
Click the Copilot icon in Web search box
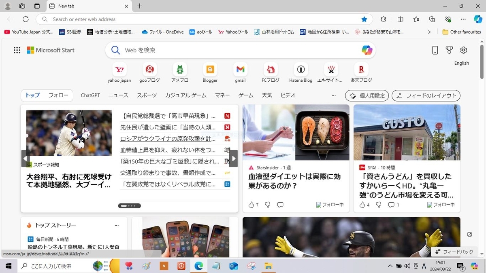click(367, 50)
